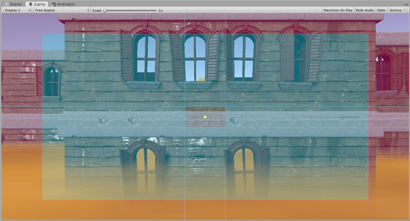Toggle the Mute Audio button
Viewport: 410px width, 221px height.
point(365,10)
